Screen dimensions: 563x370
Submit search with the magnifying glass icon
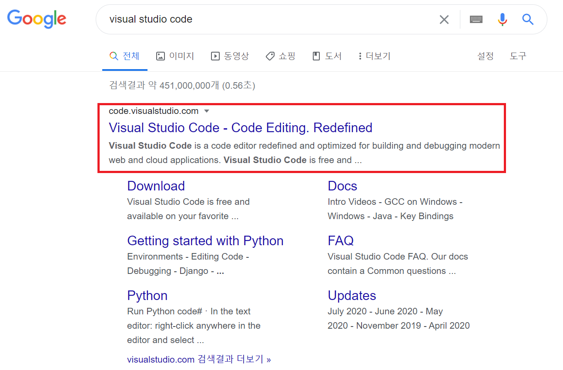pyautogui.click(x=528, y=20)
